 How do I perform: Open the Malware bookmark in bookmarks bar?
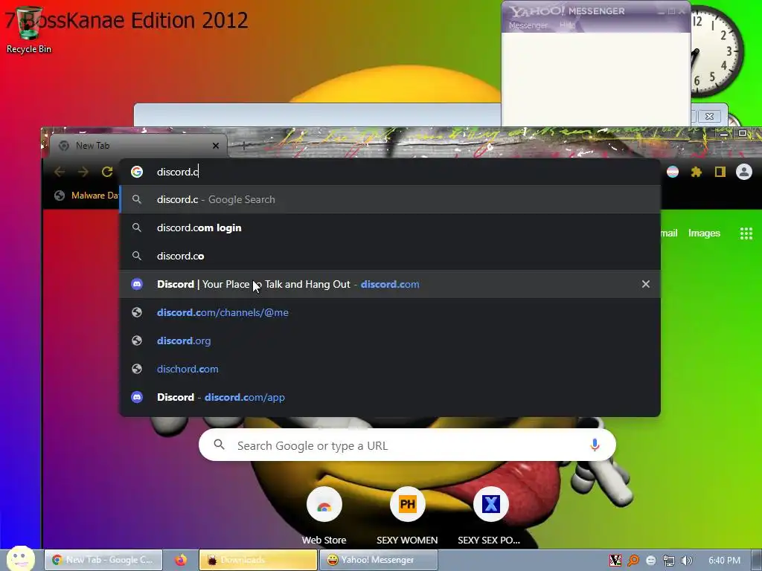click(87, 196)
